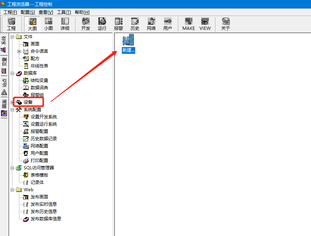Open the 网络 network toolbar icon
311x236 pixels.
[151, 24]
